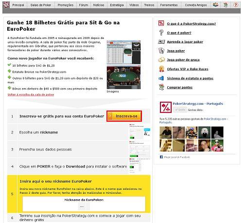246x223 pixels.
Task: Follow 'Voltar à escolha da sala de poker' link
Action: (x=31, y=94)
